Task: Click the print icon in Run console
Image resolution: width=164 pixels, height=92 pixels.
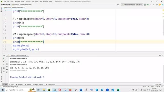Action: [7, 69]
